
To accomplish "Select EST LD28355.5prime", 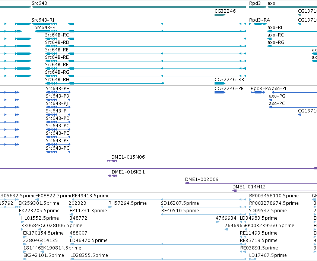I will point(158,259).
